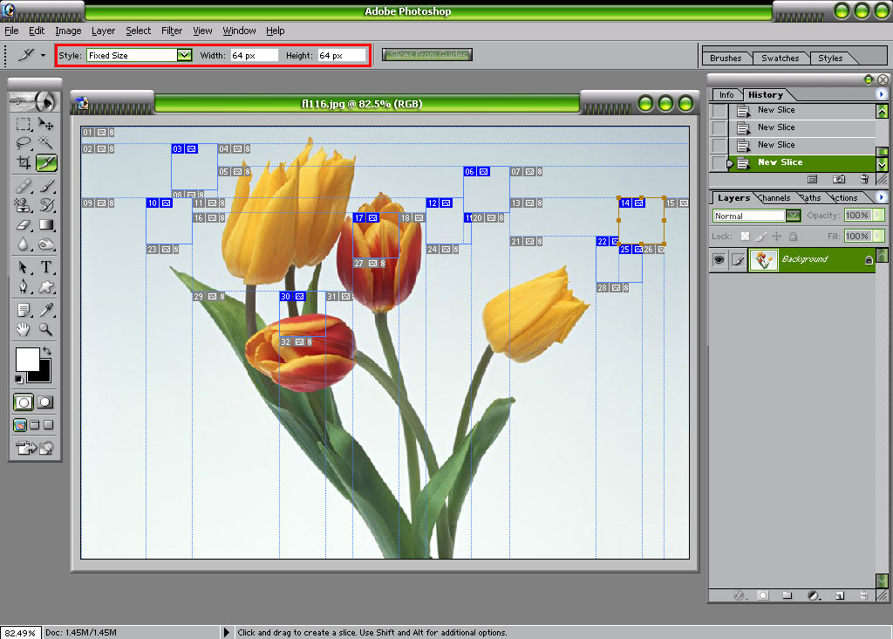
Task: Choose the Type tool
Action: [46, 267]
